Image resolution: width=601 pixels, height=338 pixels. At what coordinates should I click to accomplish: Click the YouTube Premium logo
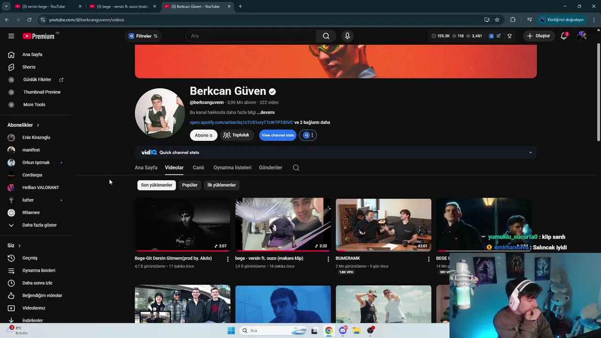tap(39, 36)
